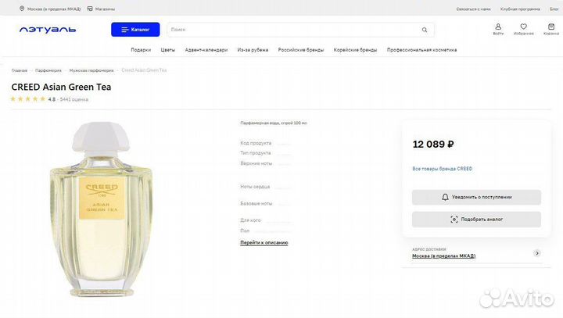Image resolution: width=563 pixels, height=318 pixels.
Task: Open the Блог link
Action: pyautogui.click(x=554, y=9)
